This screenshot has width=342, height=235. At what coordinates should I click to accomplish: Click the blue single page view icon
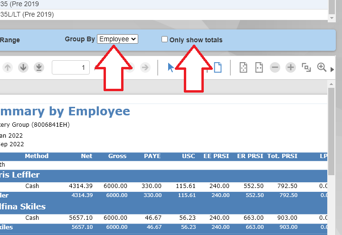tap(218, 67)
